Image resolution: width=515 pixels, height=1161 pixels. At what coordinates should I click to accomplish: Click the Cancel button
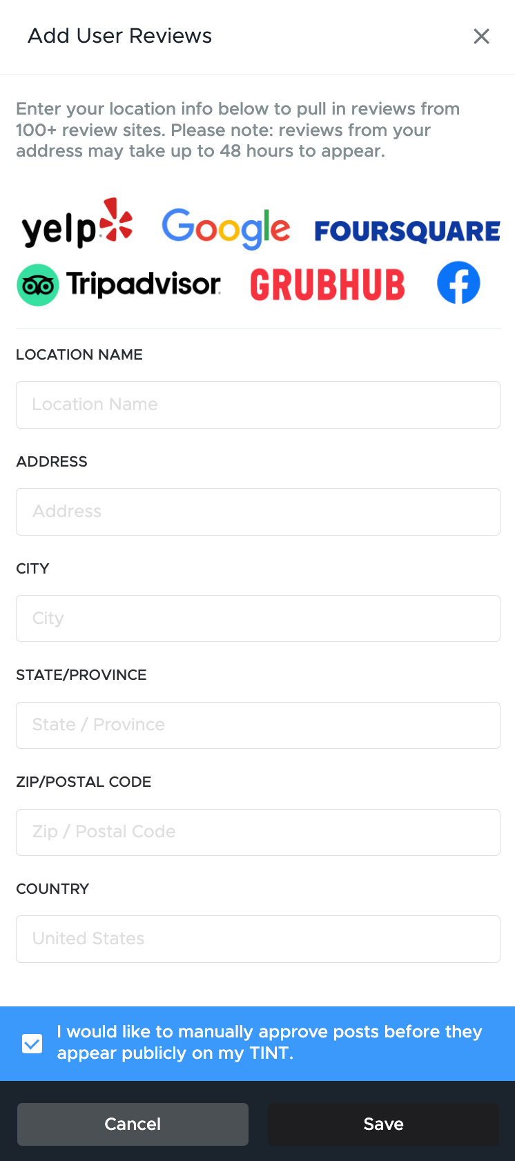[133, 1124]
